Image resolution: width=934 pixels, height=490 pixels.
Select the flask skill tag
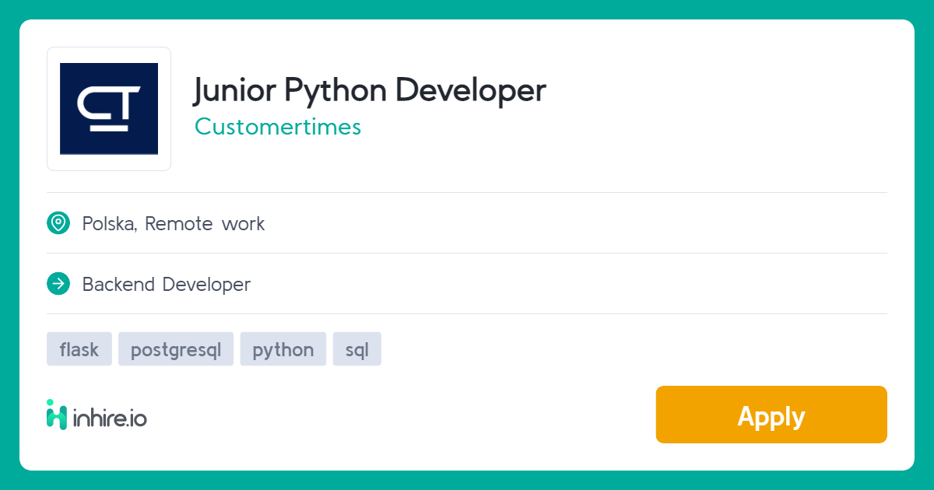pos(79,349)
